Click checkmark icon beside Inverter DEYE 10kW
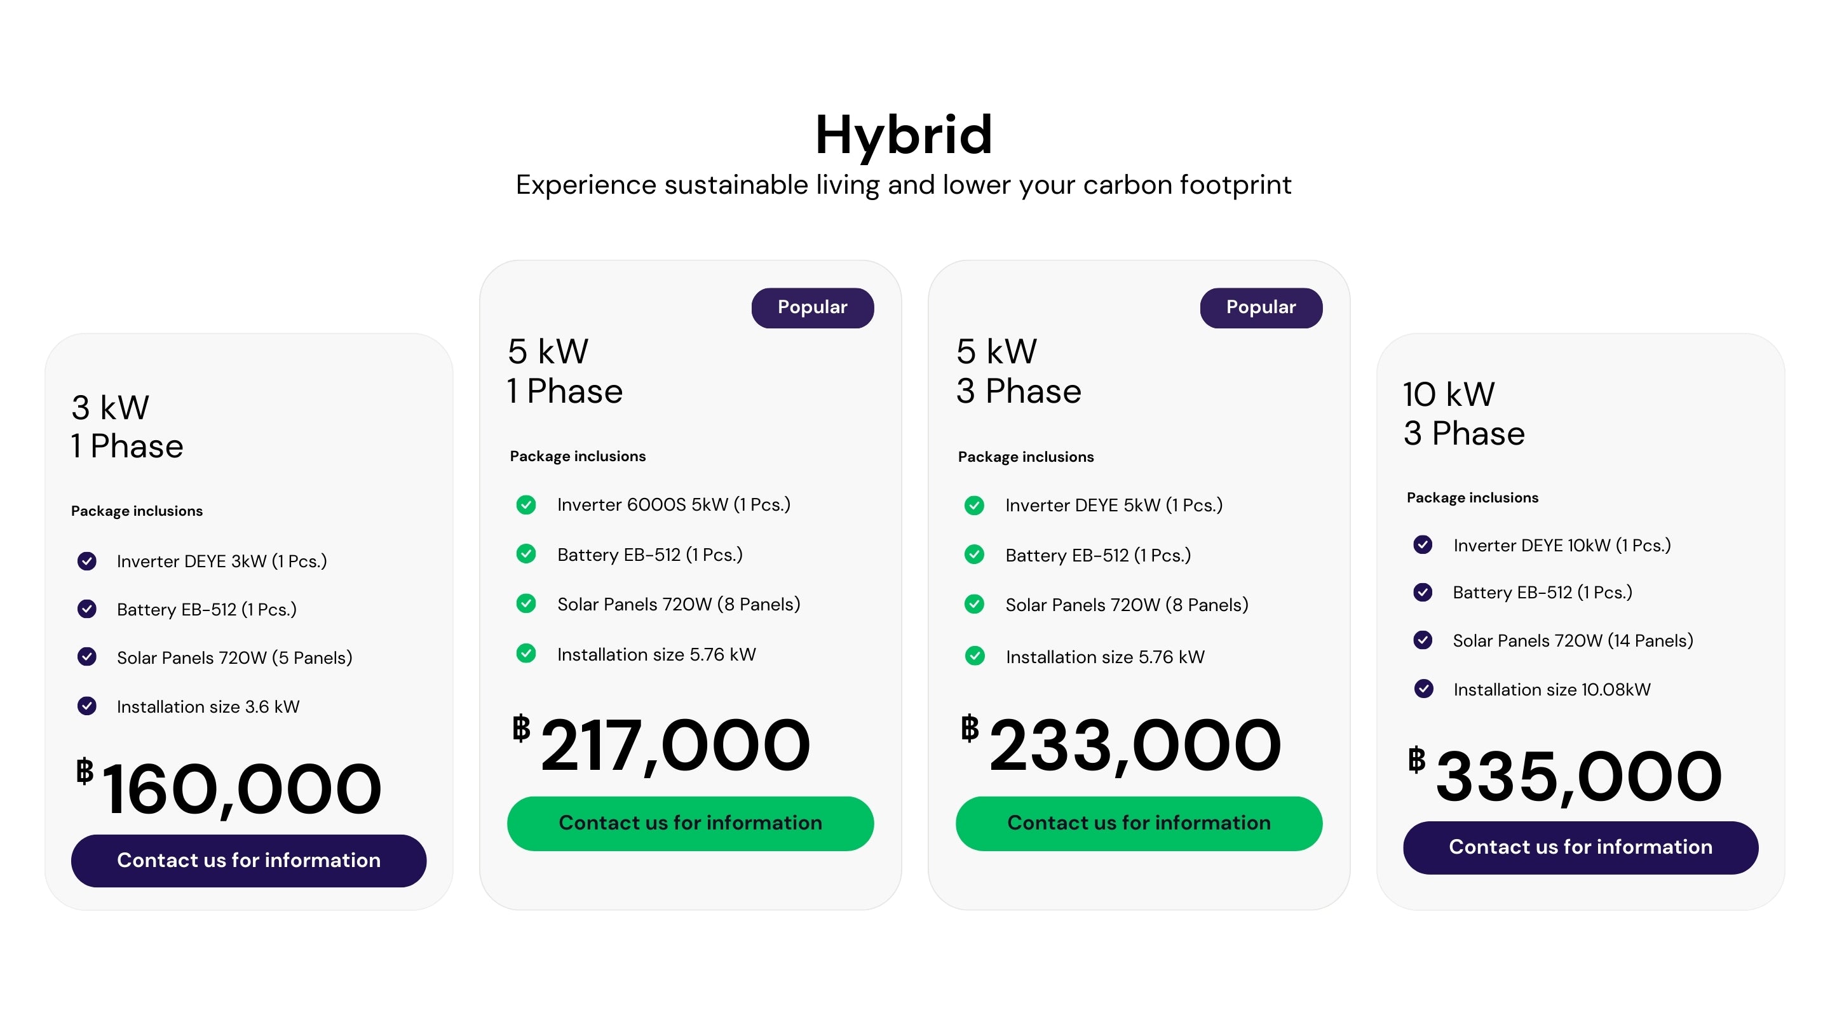Image resolution: width=1830 pixels, height=1029 pixels. [1422, 545]
